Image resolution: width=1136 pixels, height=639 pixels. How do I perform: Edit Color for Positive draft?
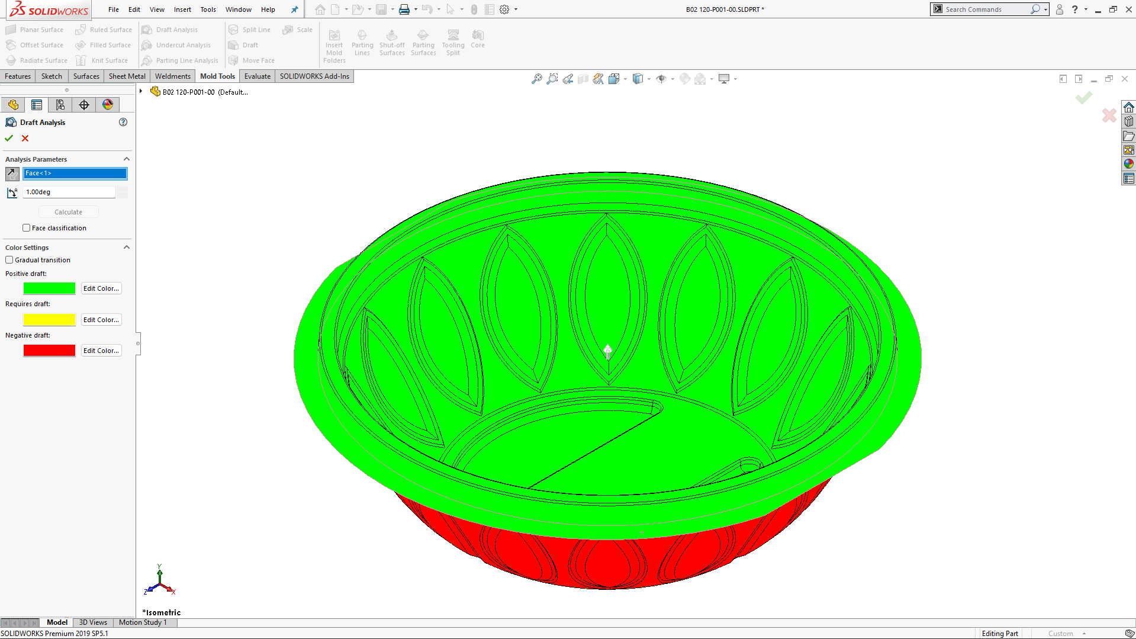101,288
